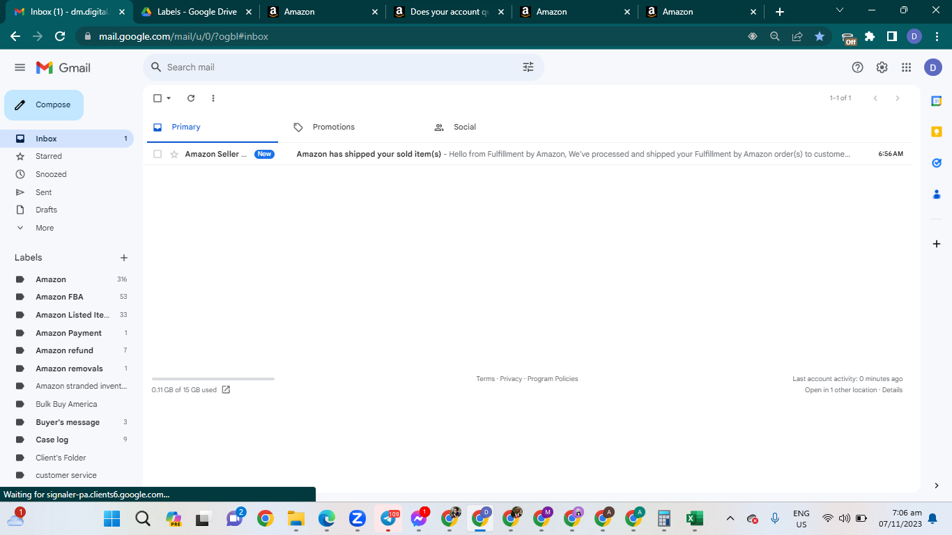This screenshot has width=952, height=535.
Task: Open the More options three-dot menu above the inbox
Action: point(213,98)
